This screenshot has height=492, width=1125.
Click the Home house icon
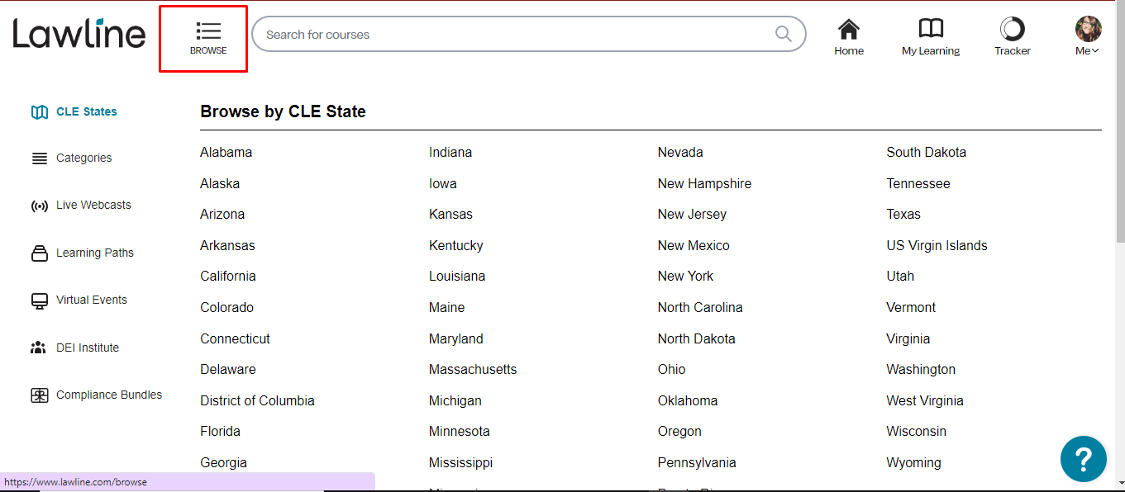(848, 29)
